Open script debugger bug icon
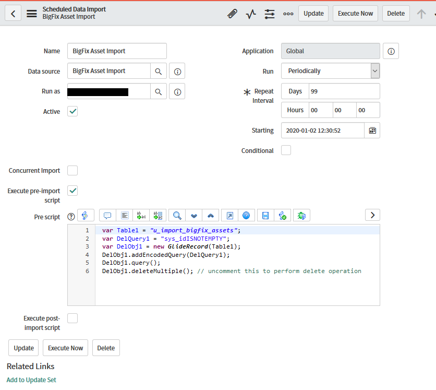436x390 pixels. [301, 216]
